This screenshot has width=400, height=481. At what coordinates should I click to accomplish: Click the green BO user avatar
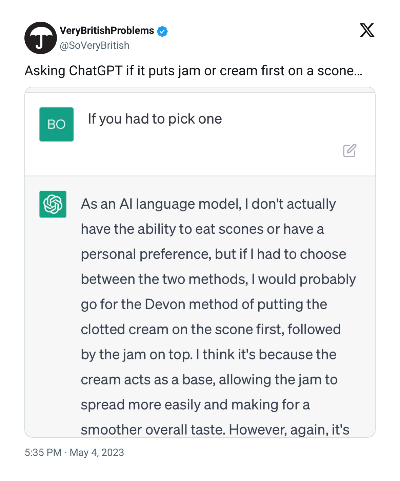(x=56, y=124)
